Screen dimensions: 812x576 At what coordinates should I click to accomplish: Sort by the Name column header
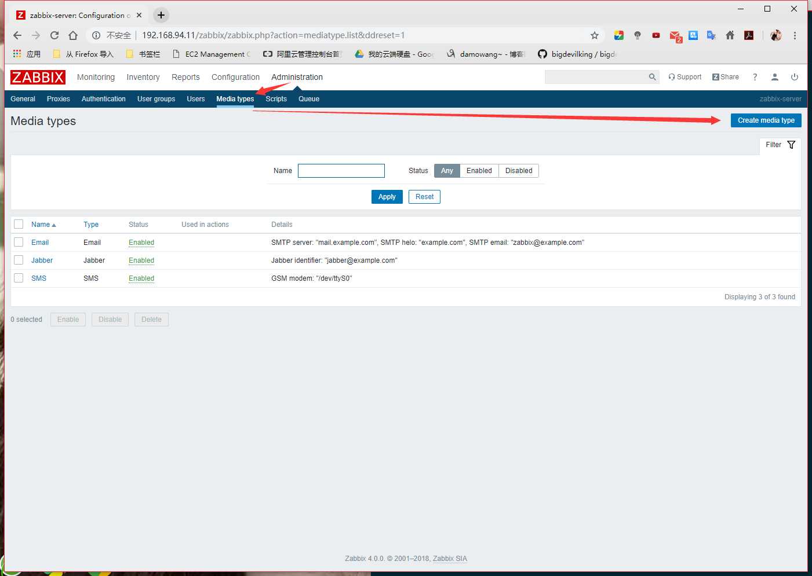pyautogui.click(x=43, y=225)
